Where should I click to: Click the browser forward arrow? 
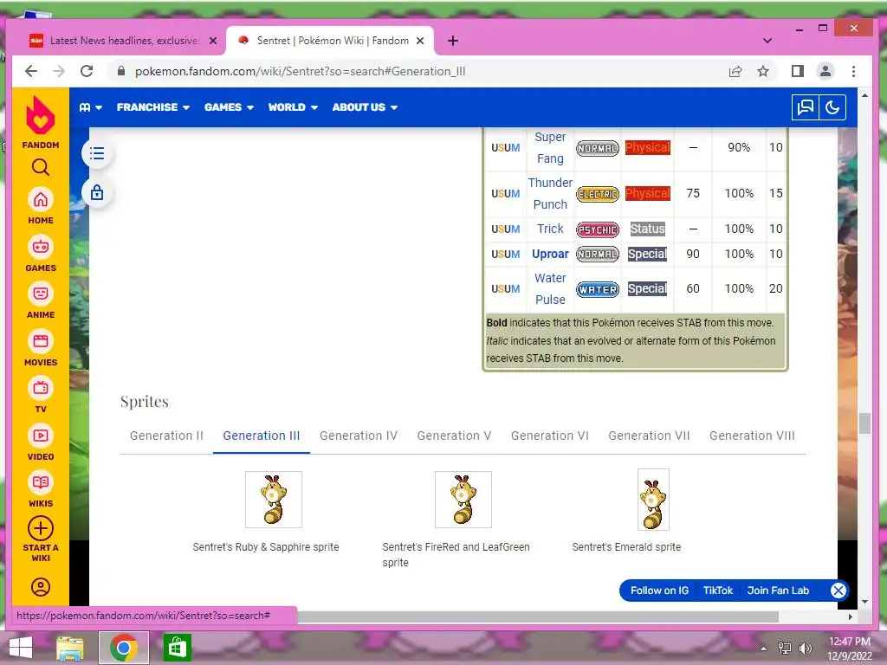[x=59, y=71]
